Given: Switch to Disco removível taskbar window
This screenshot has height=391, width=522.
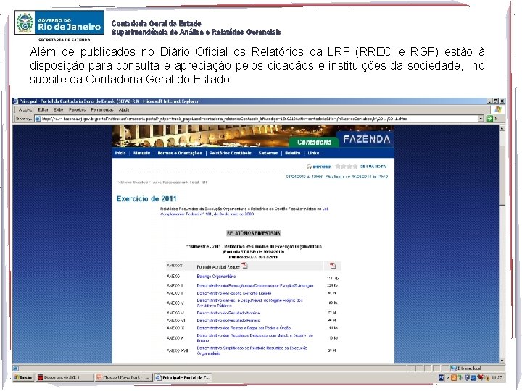Looking at the screenshot, I should 65,378.
